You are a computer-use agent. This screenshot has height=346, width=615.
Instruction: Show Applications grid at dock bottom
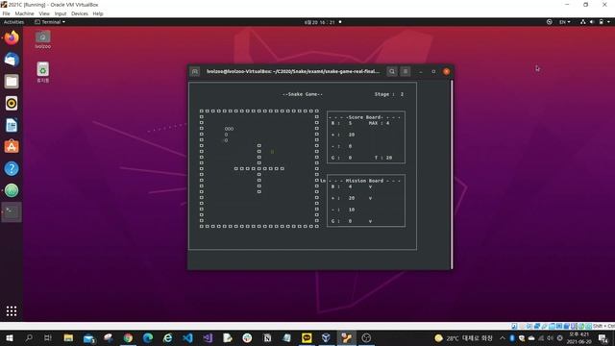[x=12, y=311]
